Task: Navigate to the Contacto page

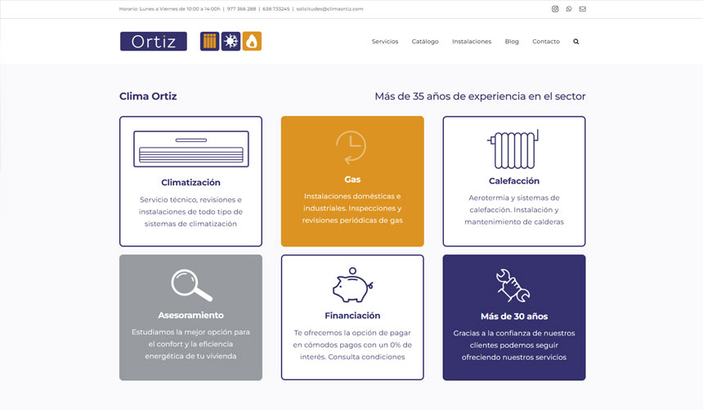Action: [x=546, y=42]
